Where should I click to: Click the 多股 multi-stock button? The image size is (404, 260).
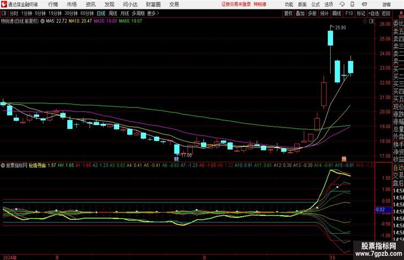pos(312,13)
